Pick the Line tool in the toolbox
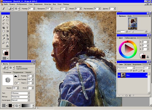Viewport: 152px width, 110px height. 4,20
